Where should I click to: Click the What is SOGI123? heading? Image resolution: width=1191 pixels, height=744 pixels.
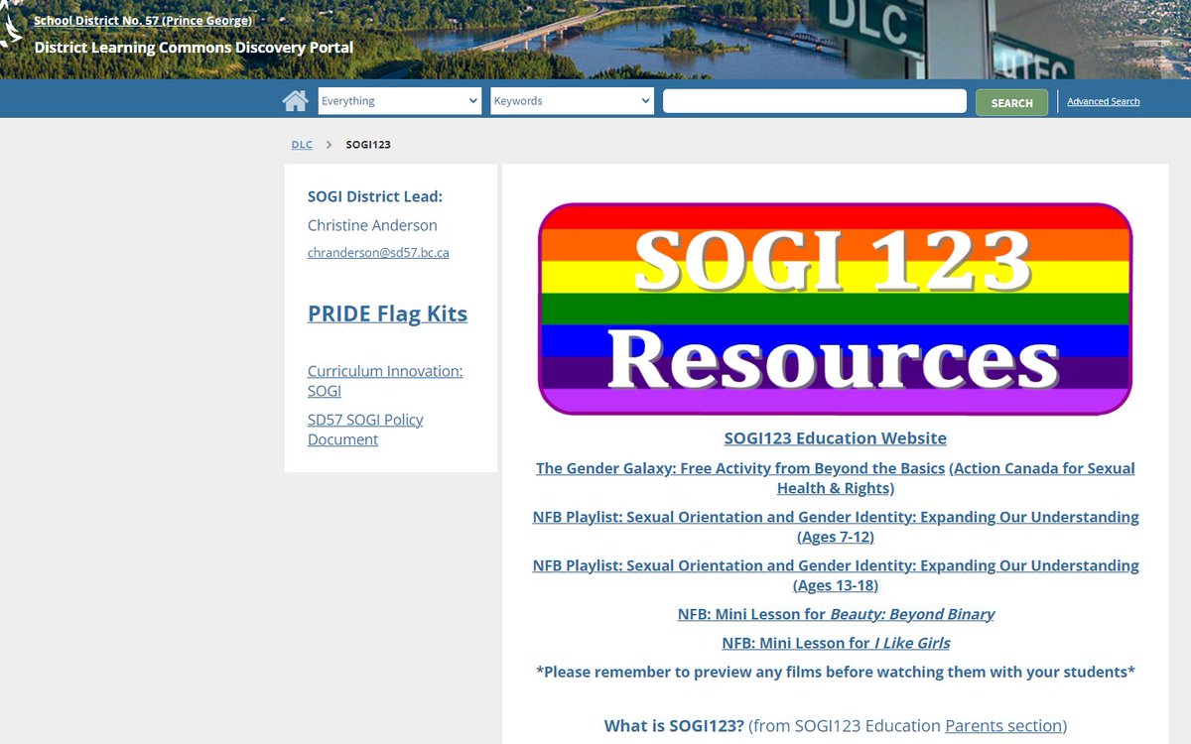pyautogui.click(x=674, y=726)
